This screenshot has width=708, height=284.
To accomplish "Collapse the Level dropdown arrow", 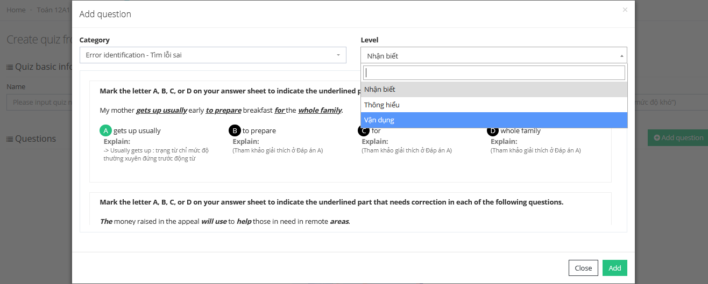I will (x=622, y=56).
